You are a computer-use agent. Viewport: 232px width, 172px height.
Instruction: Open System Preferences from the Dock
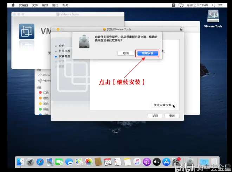tap(176, 162)
